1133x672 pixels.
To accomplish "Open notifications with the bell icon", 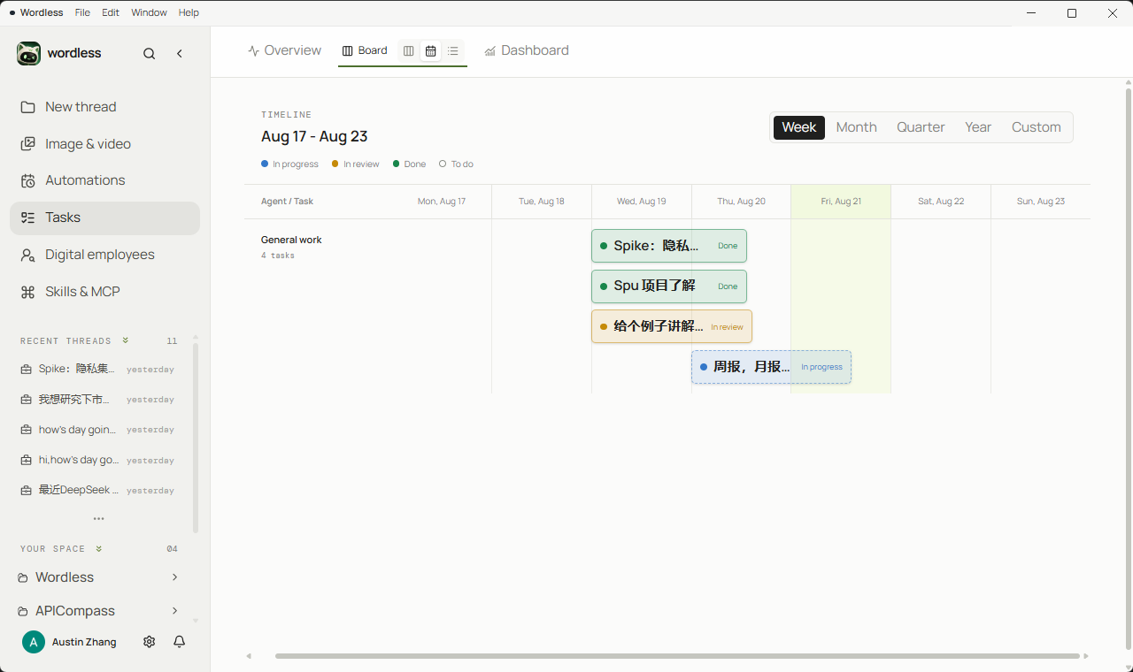I will pyautogui.click(x=180, y=642).
